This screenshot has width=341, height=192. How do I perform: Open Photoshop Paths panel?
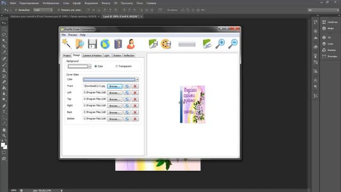click(329, 56)
